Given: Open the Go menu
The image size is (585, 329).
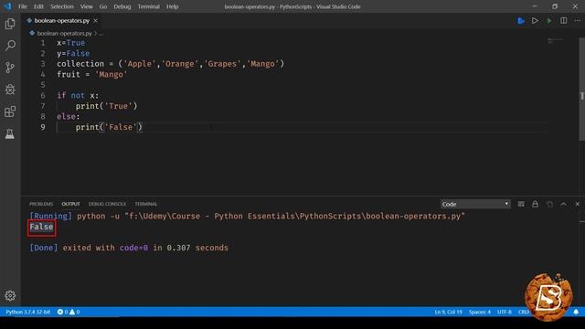Looking at the screenshot, I should click(x=103, y=6).
